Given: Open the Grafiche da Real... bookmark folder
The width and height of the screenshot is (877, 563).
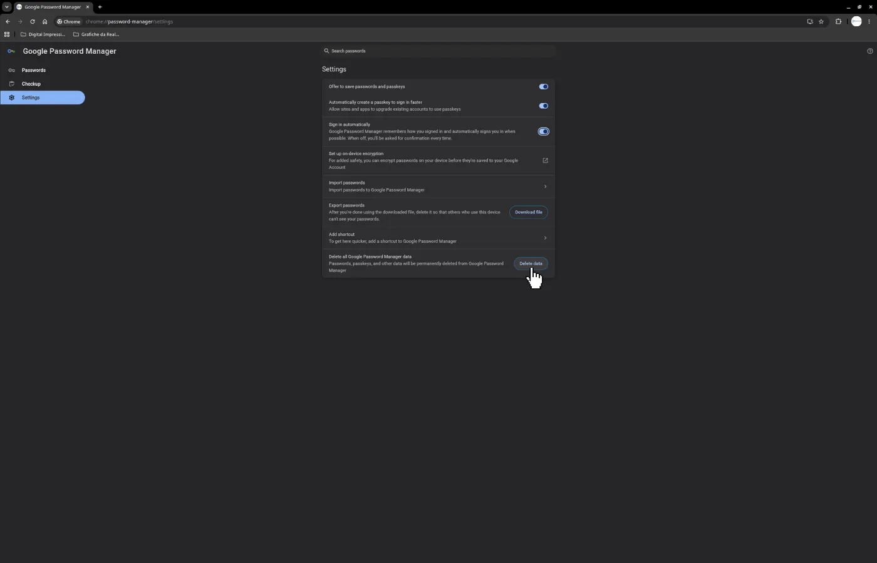Looking at the screenshot, I should pos(96,34).
